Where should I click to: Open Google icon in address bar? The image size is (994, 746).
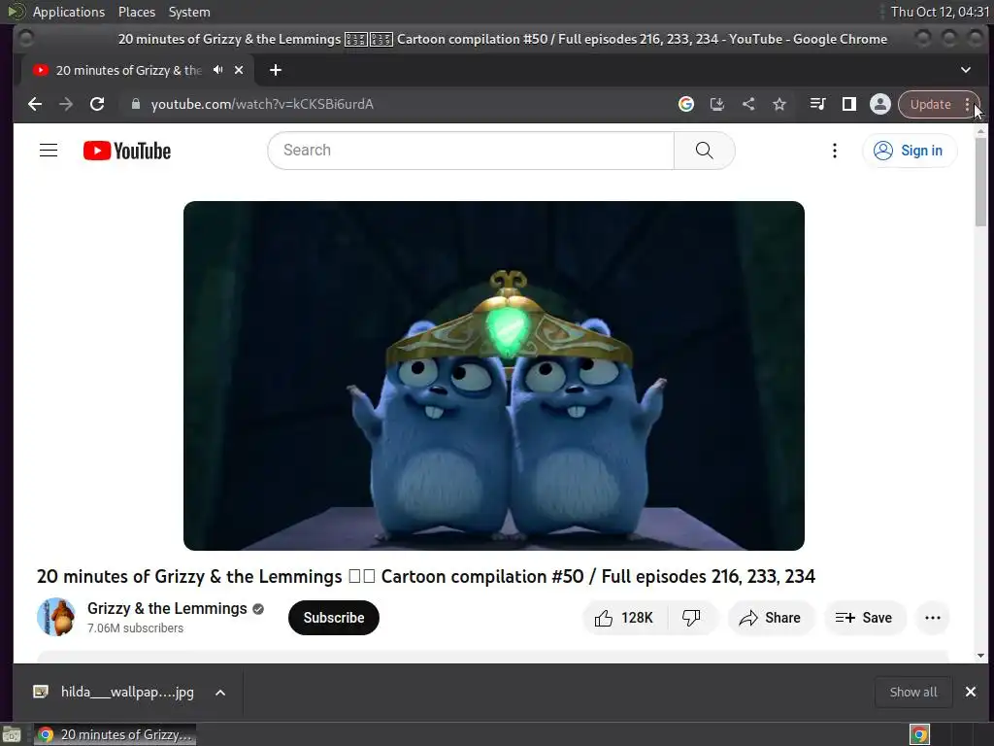[686, 104]
